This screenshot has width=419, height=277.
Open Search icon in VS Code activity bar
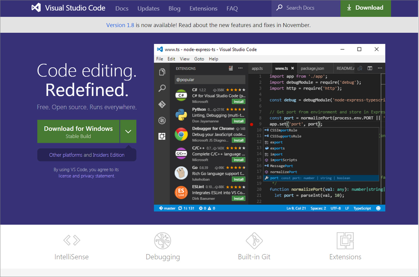pos(162,88)
